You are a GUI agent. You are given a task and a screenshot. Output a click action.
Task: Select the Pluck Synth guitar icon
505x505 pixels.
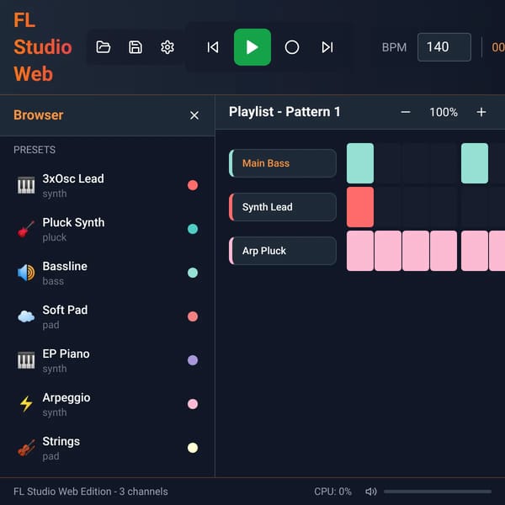pyautogui.click(x=26, y=229)
